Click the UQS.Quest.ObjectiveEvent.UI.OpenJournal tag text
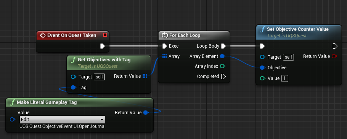Image resolution: width=347 pixels, height=139 pixels. tap(63, 126)
